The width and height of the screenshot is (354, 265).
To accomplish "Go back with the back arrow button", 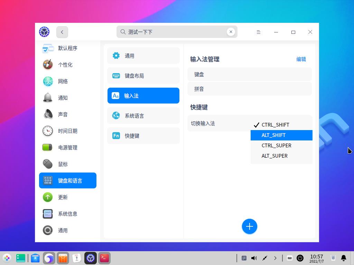I will coord(62,32).
